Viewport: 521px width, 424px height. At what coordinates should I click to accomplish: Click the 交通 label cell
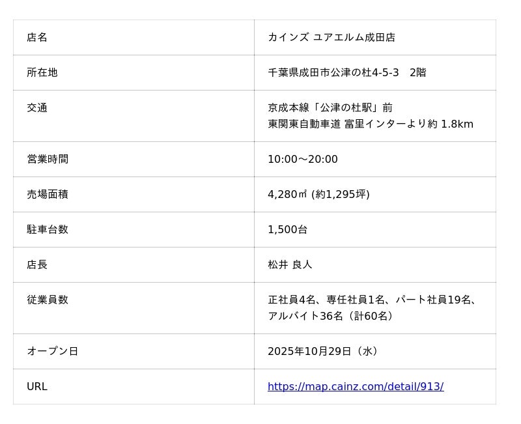(x=37, y=107)
